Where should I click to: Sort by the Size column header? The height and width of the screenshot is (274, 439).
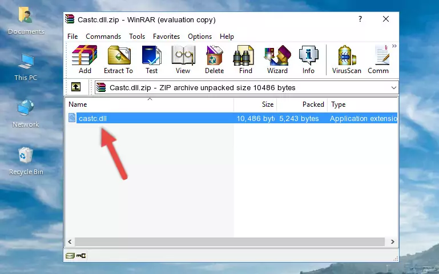(255, 104)
